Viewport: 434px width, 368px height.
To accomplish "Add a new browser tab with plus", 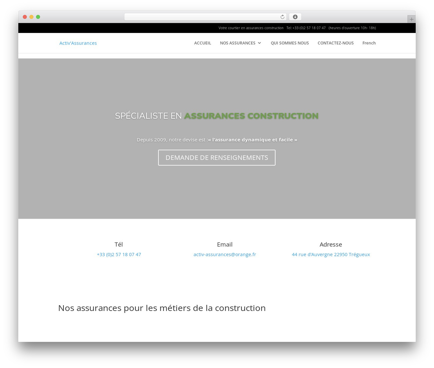I will (x=411, y=19).
